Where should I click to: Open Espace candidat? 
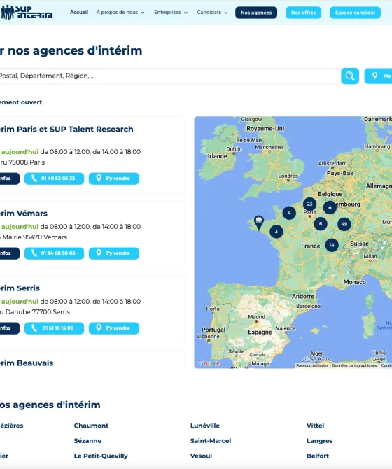click(x=355, y=13)
